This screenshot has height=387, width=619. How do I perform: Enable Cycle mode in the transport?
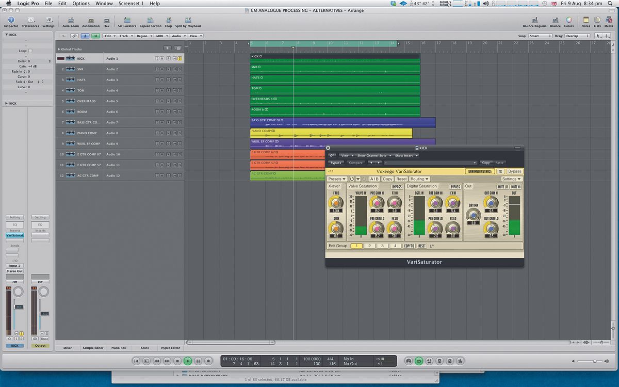click(x=419, y=361)
